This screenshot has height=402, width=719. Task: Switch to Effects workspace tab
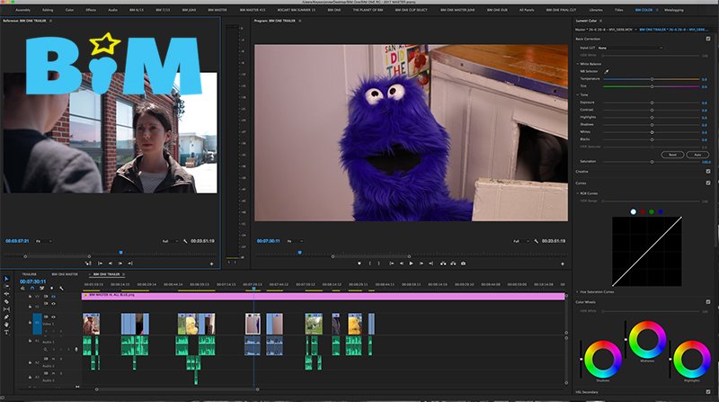[91, 10]
